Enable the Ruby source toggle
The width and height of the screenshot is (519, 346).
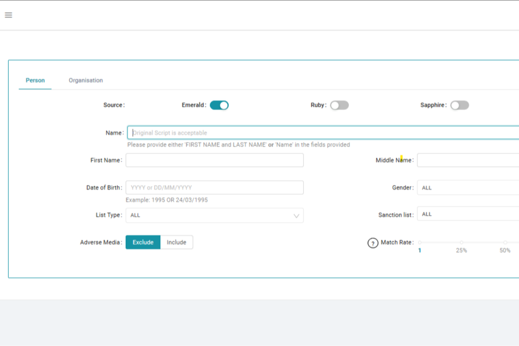click(x=339, y=105)
